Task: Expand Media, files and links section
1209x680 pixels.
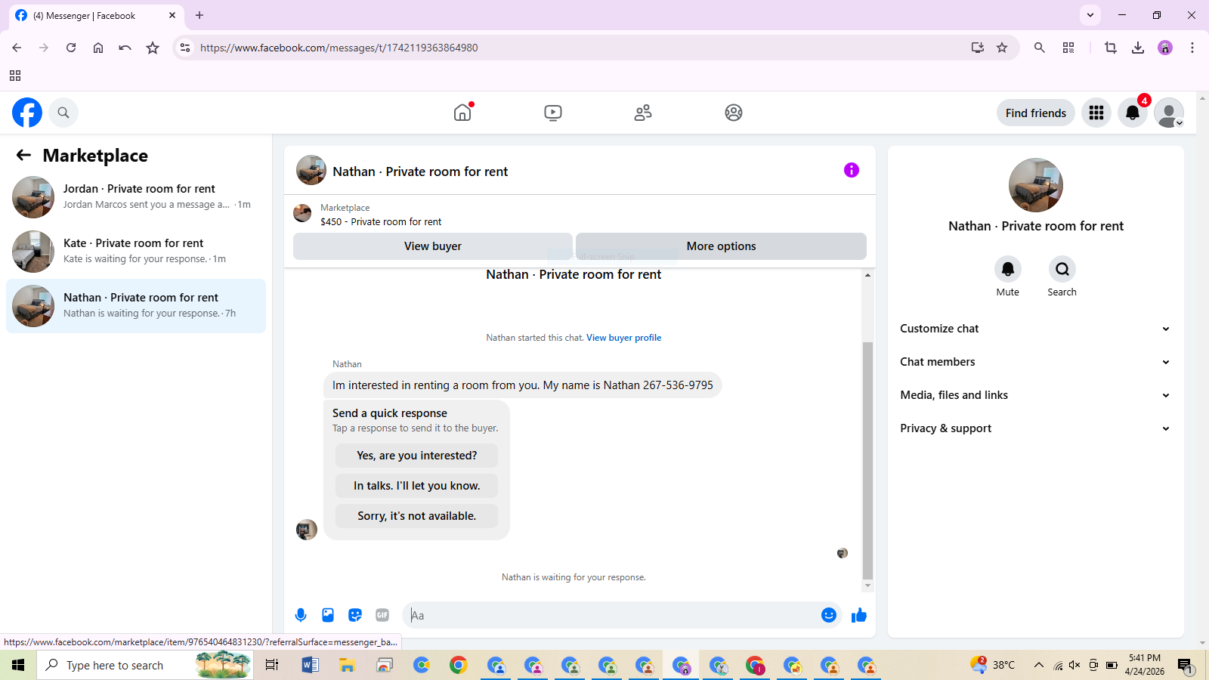Action: pyautogui.click(x=1036, y=395)
